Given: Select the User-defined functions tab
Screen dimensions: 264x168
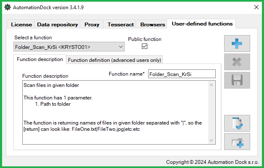Looking at the screenshot, I should (x=202, y=24).
